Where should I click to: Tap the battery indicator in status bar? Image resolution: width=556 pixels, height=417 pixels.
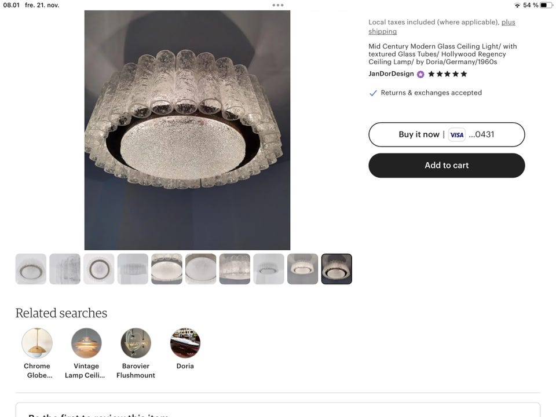[x=546, y=5]
